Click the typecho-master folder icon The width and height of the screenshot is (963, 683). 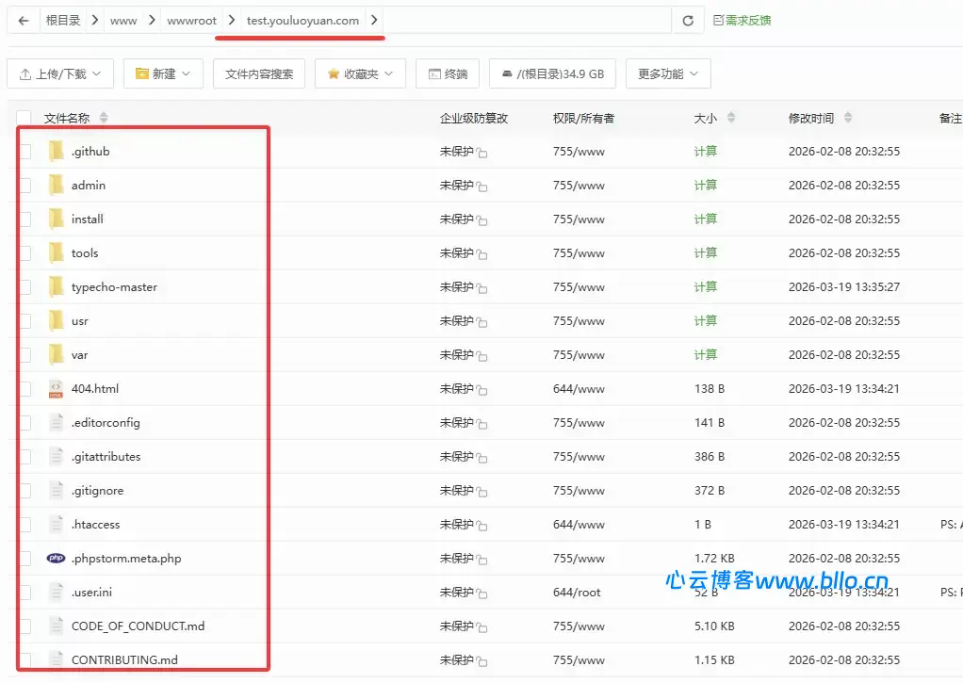tap(56, 286)
